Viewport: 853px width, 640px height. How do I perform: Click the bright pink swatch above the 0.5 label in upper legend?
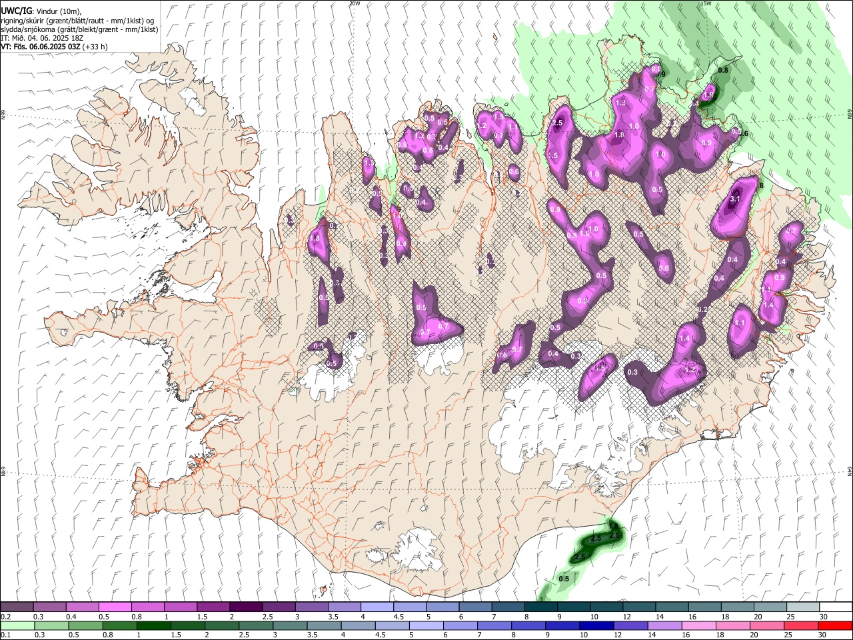pyautogui.click(x=115, y=607)
